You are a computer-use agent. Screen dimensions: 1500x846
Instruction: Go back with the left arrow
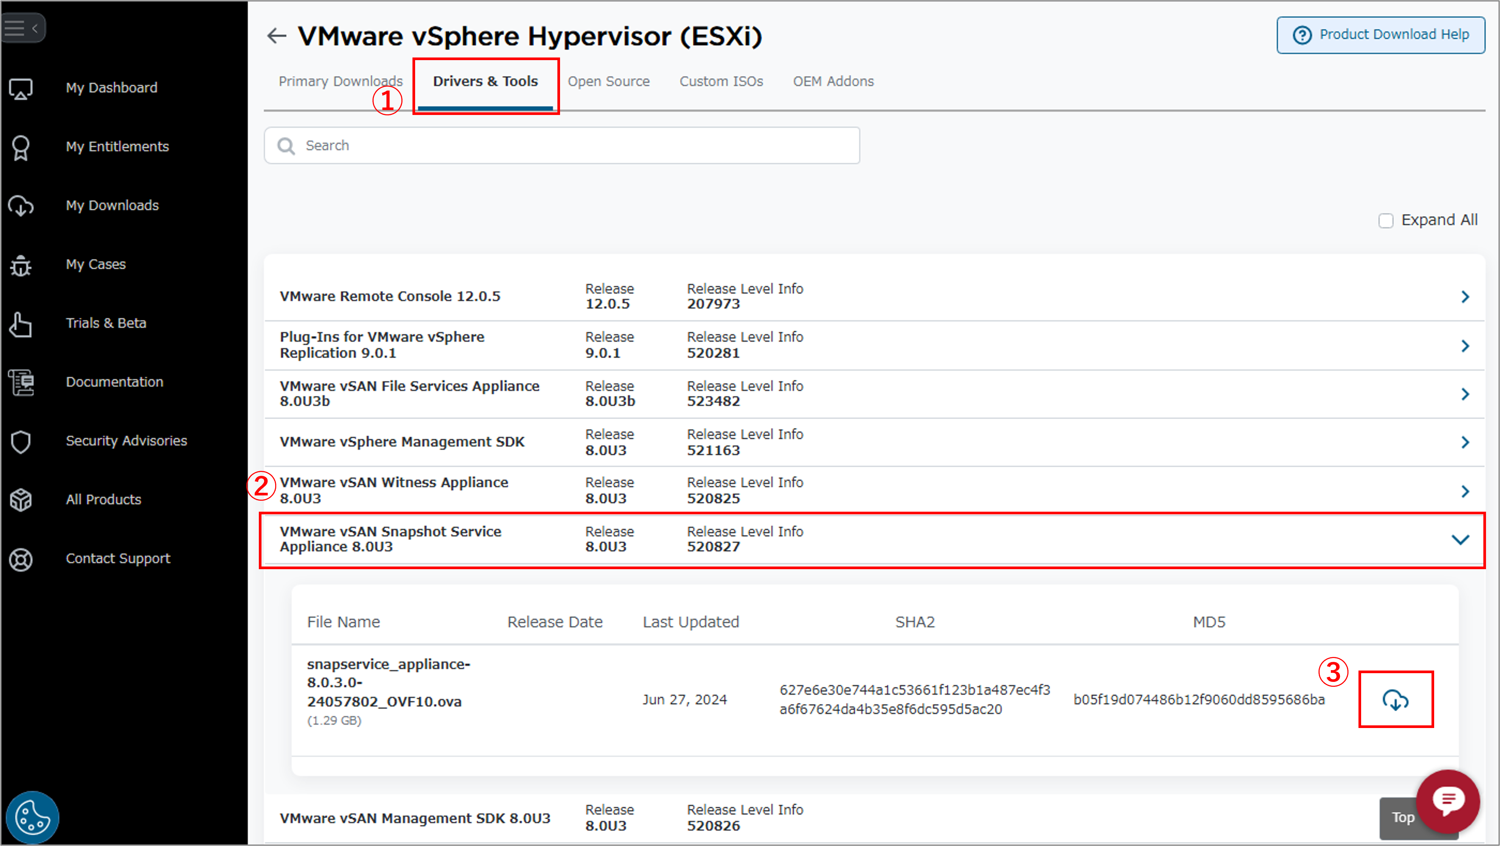tap(277, 36)
